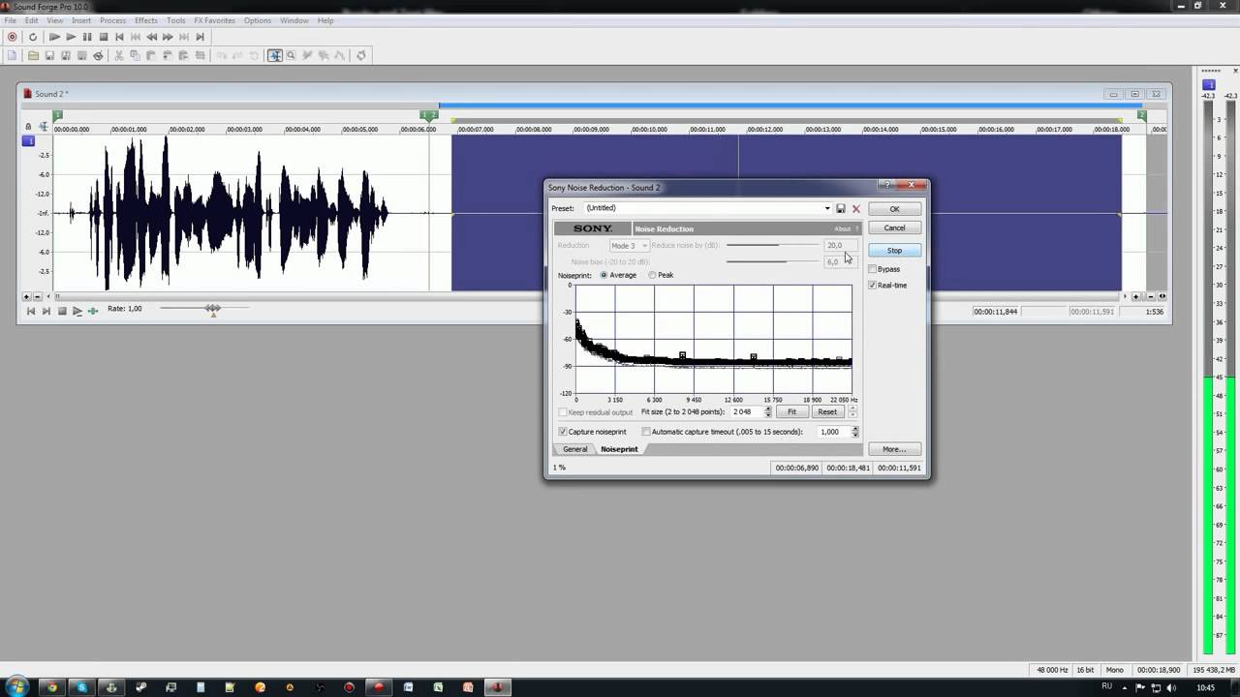Click the Fit button
This screenshot has height=697, width=1240.
coord(791,412)
